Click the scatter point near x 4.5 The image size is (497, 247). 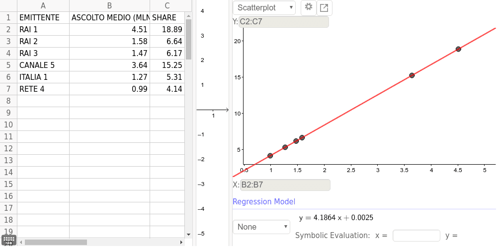(x=458, y=49)
